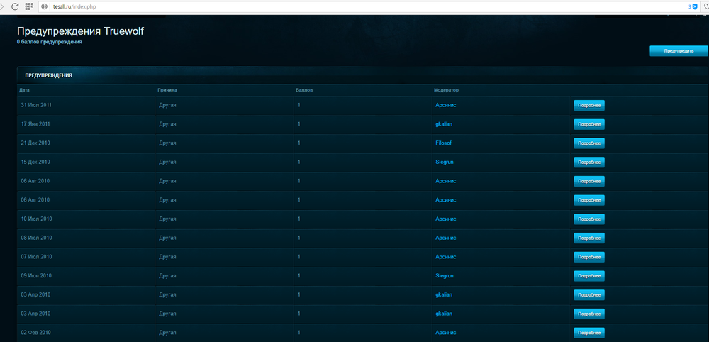
Task: Open Подробнее for the 08 Июл 2010 warning
Action: point(589,238)
